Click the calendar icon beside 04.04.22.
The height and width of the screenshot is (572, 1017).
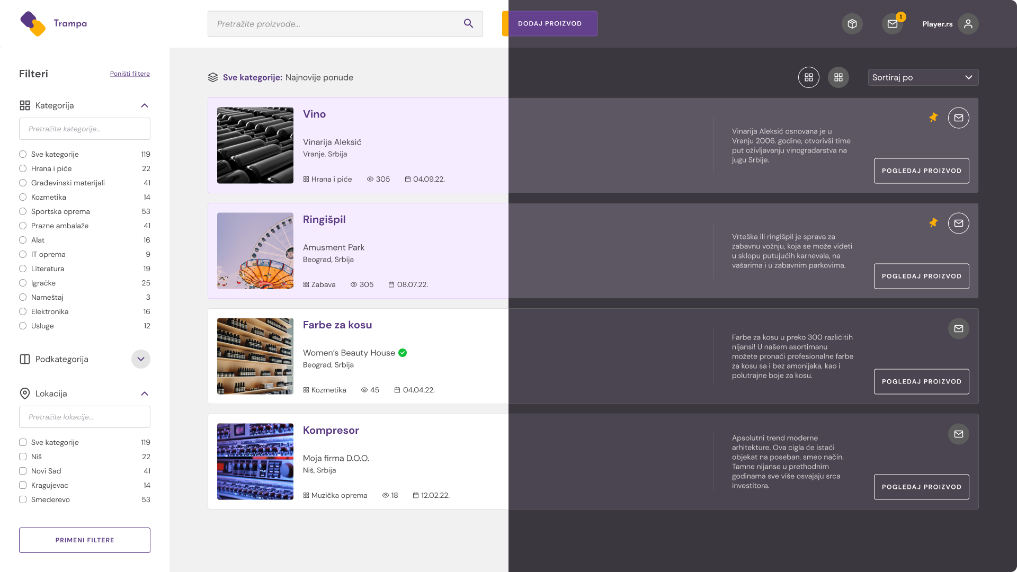coord(397,390)
